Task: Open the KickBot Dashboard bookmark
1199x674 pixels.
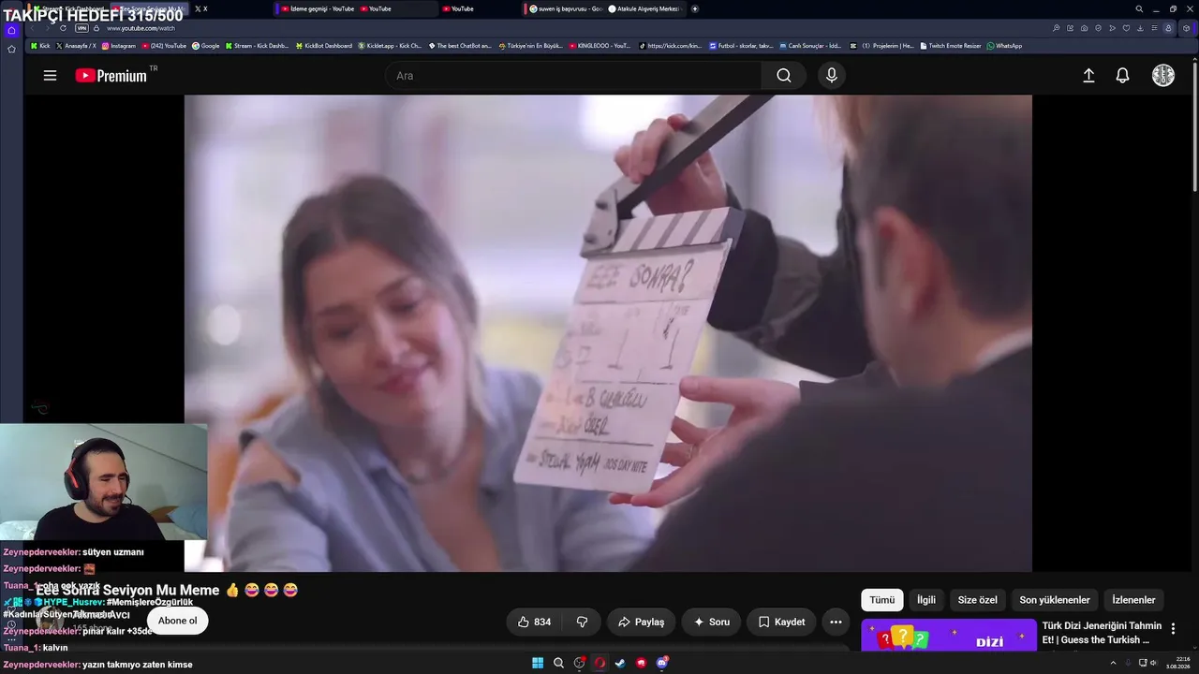Action: [x=323, y=46]
